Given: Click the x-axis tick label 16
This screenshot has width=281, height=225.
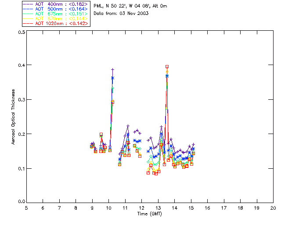Looking at the screenshot, I should tap(208, 208).
